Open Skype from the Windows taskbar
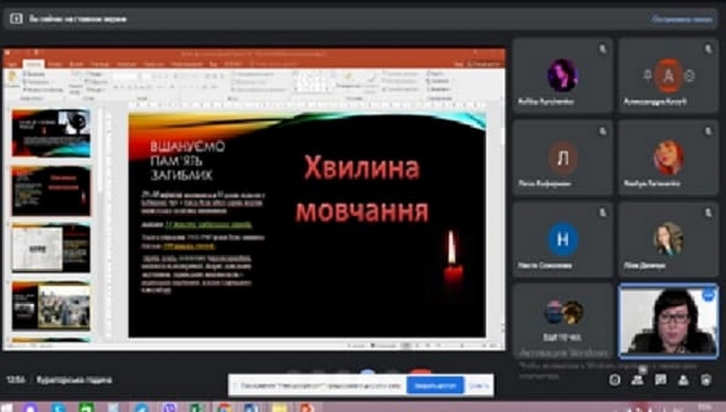Screen dimensions: 726x412 coord(58,407)
